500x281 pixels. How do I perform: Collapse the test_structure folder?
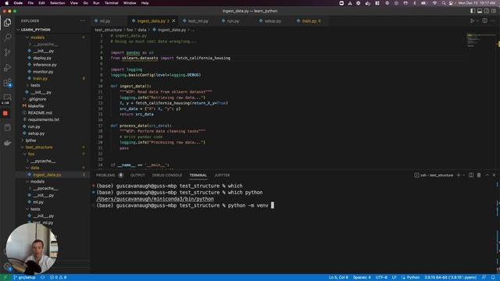point(53,148)
